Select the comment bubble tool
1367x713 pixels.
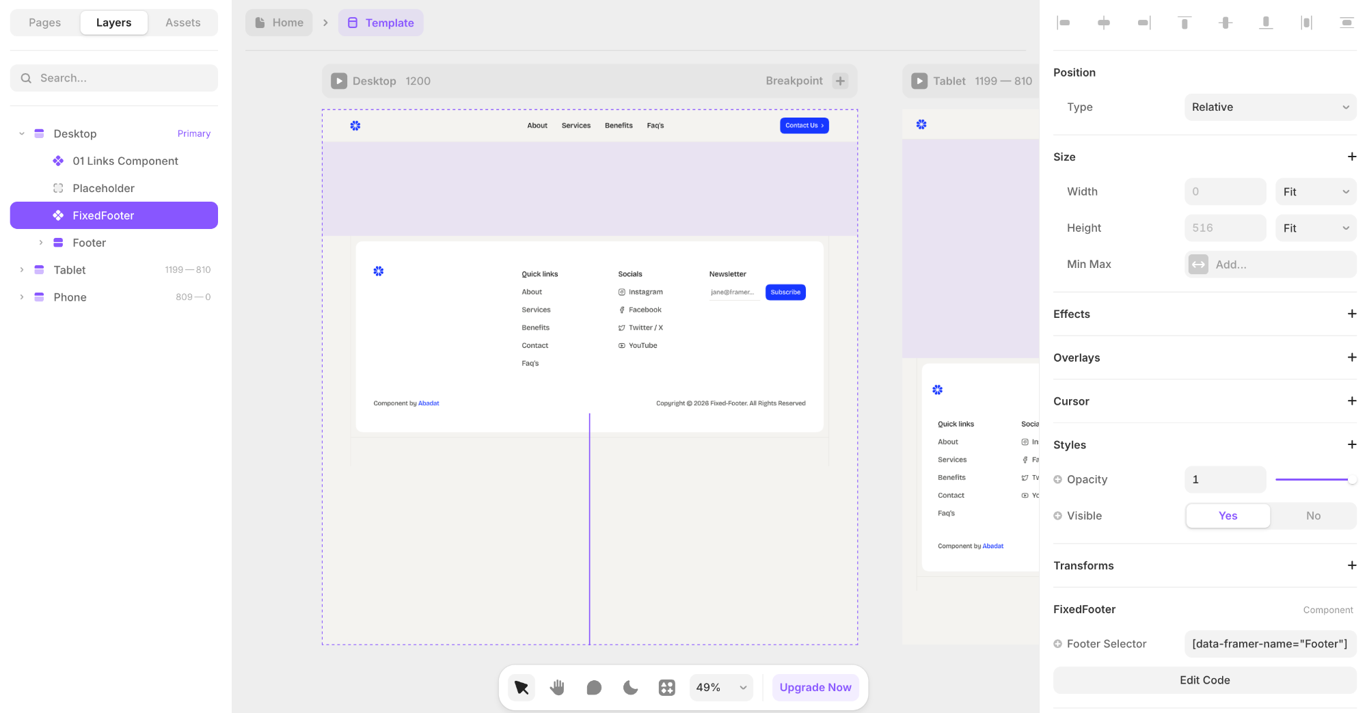pyautogui.click(x=594, y=687)
